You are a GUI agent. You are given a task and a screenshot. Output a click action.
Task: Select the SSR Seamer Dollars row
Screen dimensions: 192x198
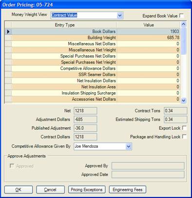(x=93, y=75)
